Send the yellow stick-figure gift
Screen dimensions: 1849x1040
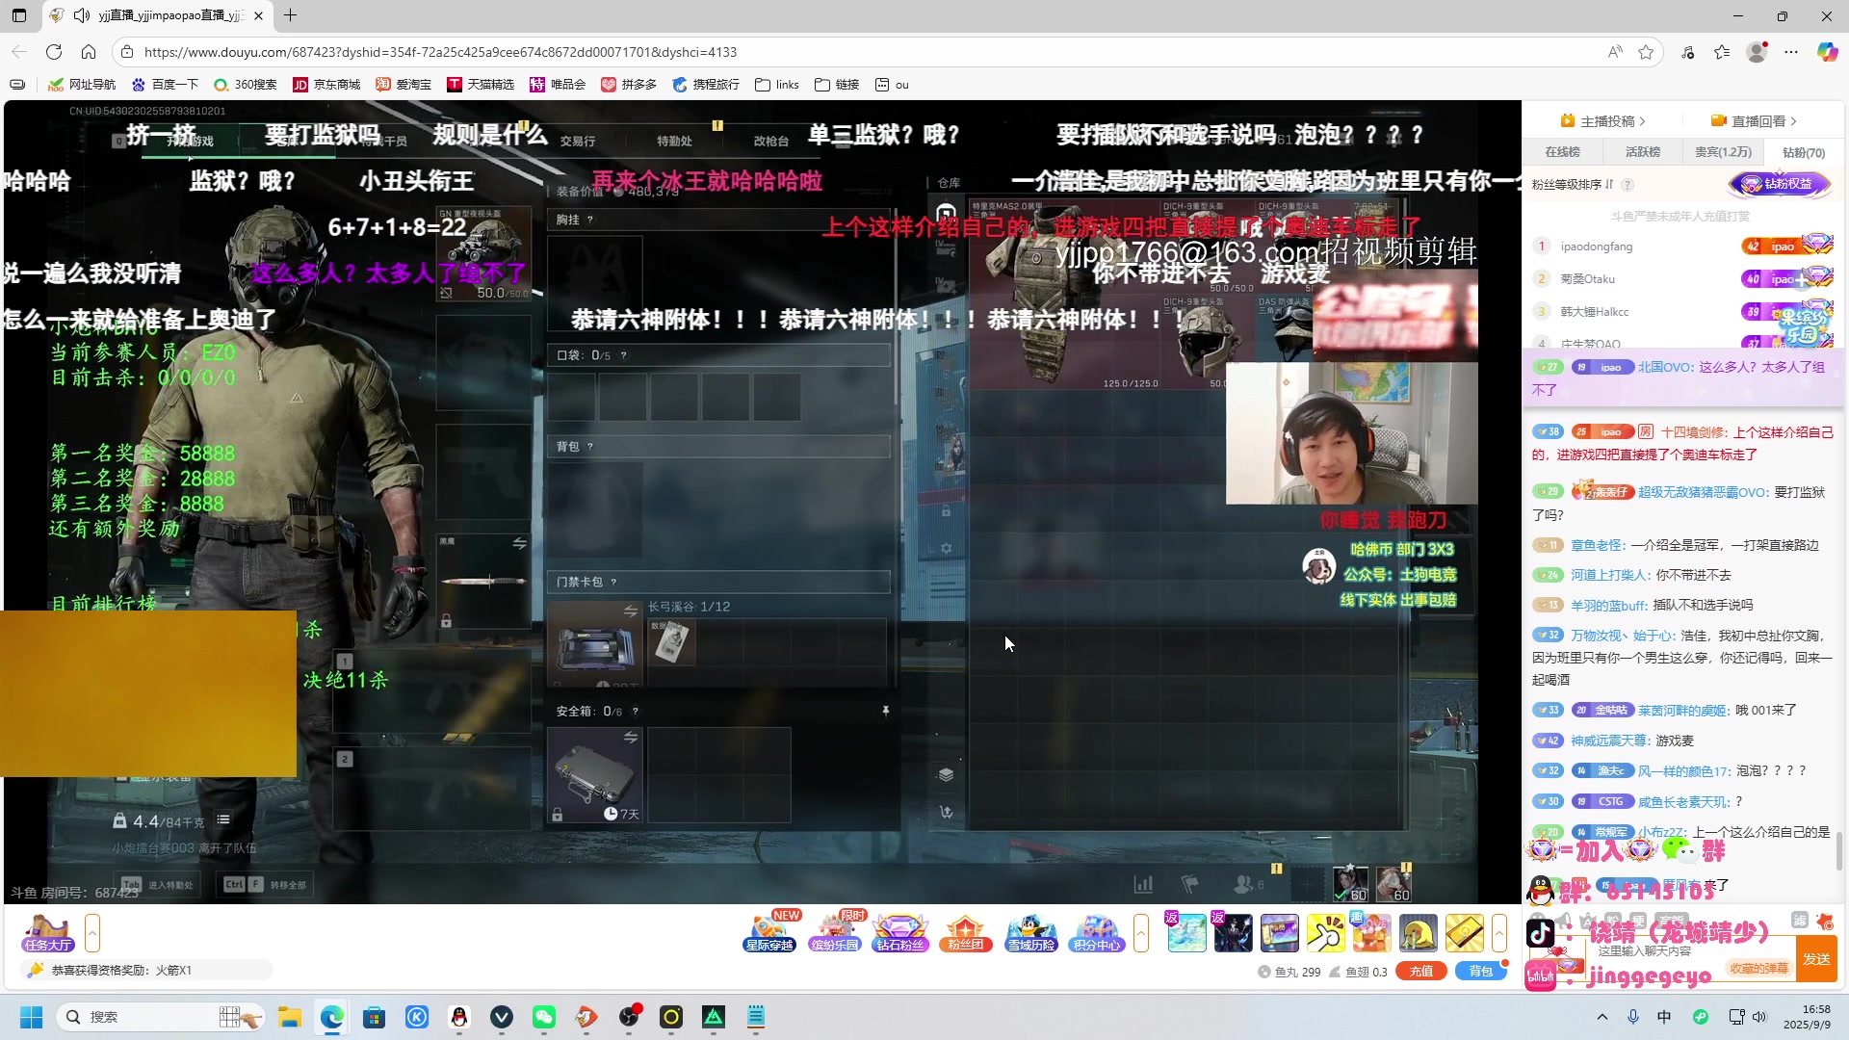pyautogui.click(x=1325, y=933)
